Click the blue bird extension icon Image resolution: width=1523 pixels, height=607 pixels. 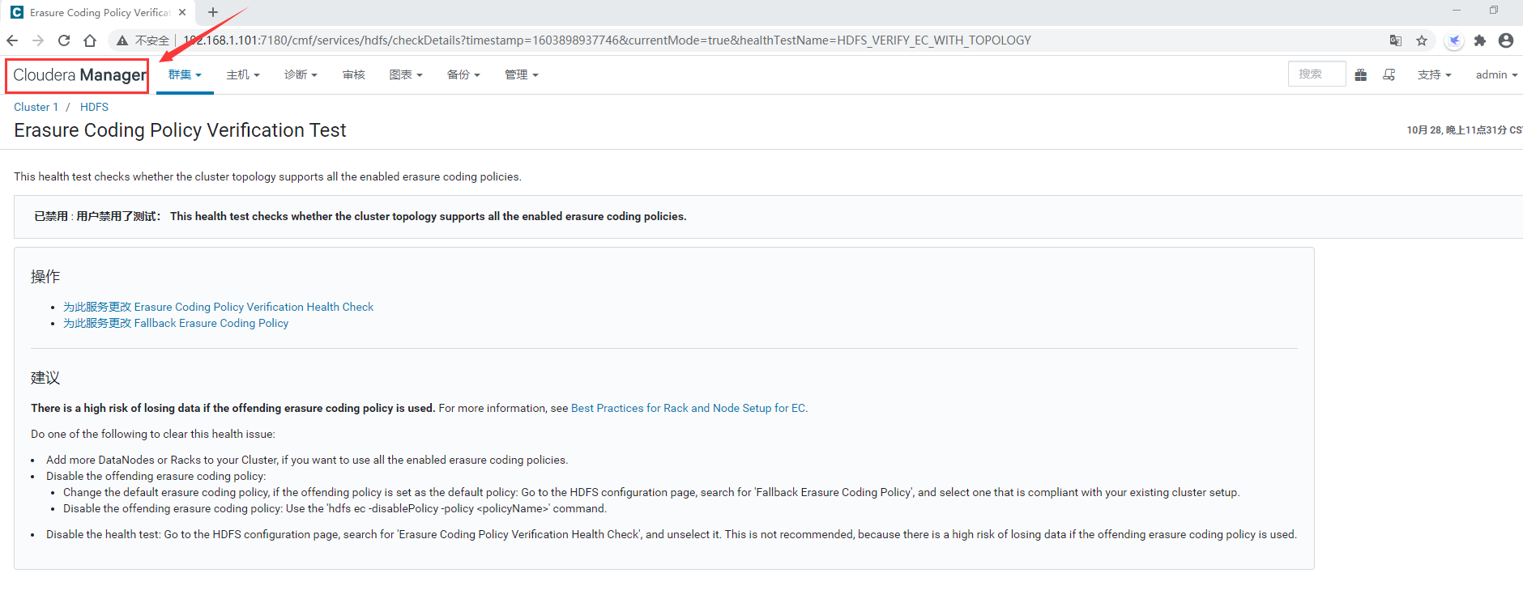click(1454, 40)
